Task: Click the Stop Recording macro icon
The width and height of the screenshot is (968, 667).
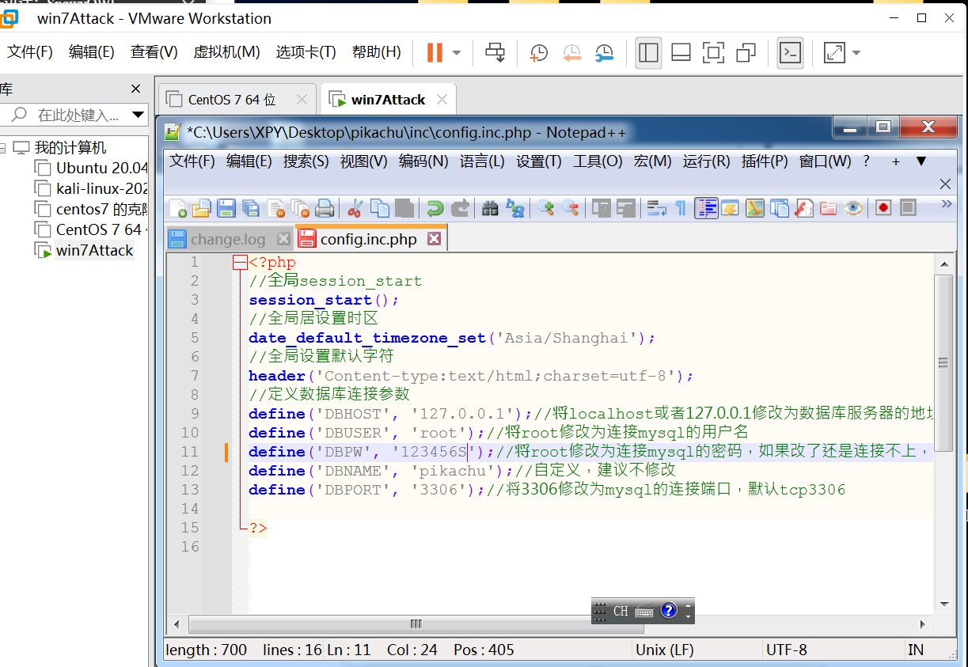Action: (x=908, y=208)
